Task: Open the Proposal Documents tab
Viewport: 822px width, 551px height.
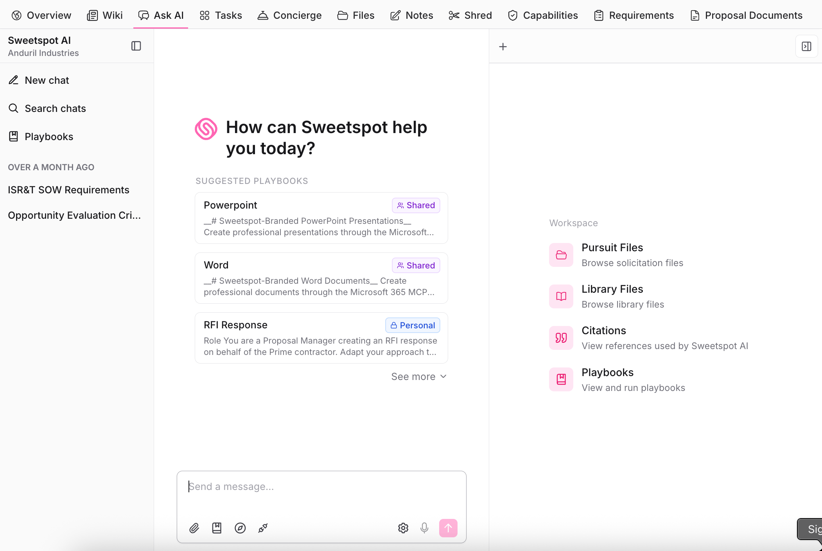Action: [746, 15]
